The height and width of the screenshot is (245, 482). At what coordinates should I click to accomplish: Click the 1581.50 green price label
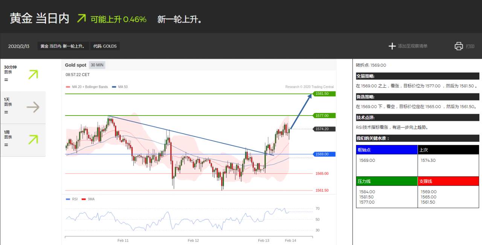(324, 94)
